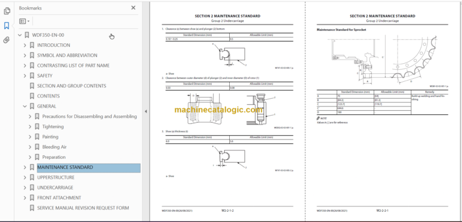Jump to SYMBOL AND ABBREVIATION

(67, 55)
